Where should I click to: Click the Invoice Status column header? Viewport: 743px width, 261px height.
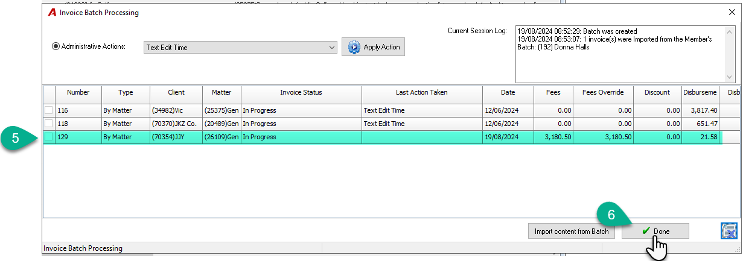[x=301, y=93]
